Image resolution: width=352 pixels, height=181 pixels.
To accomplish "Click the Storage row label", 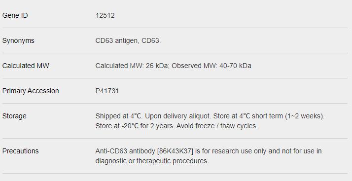I will tap(14, 116).
